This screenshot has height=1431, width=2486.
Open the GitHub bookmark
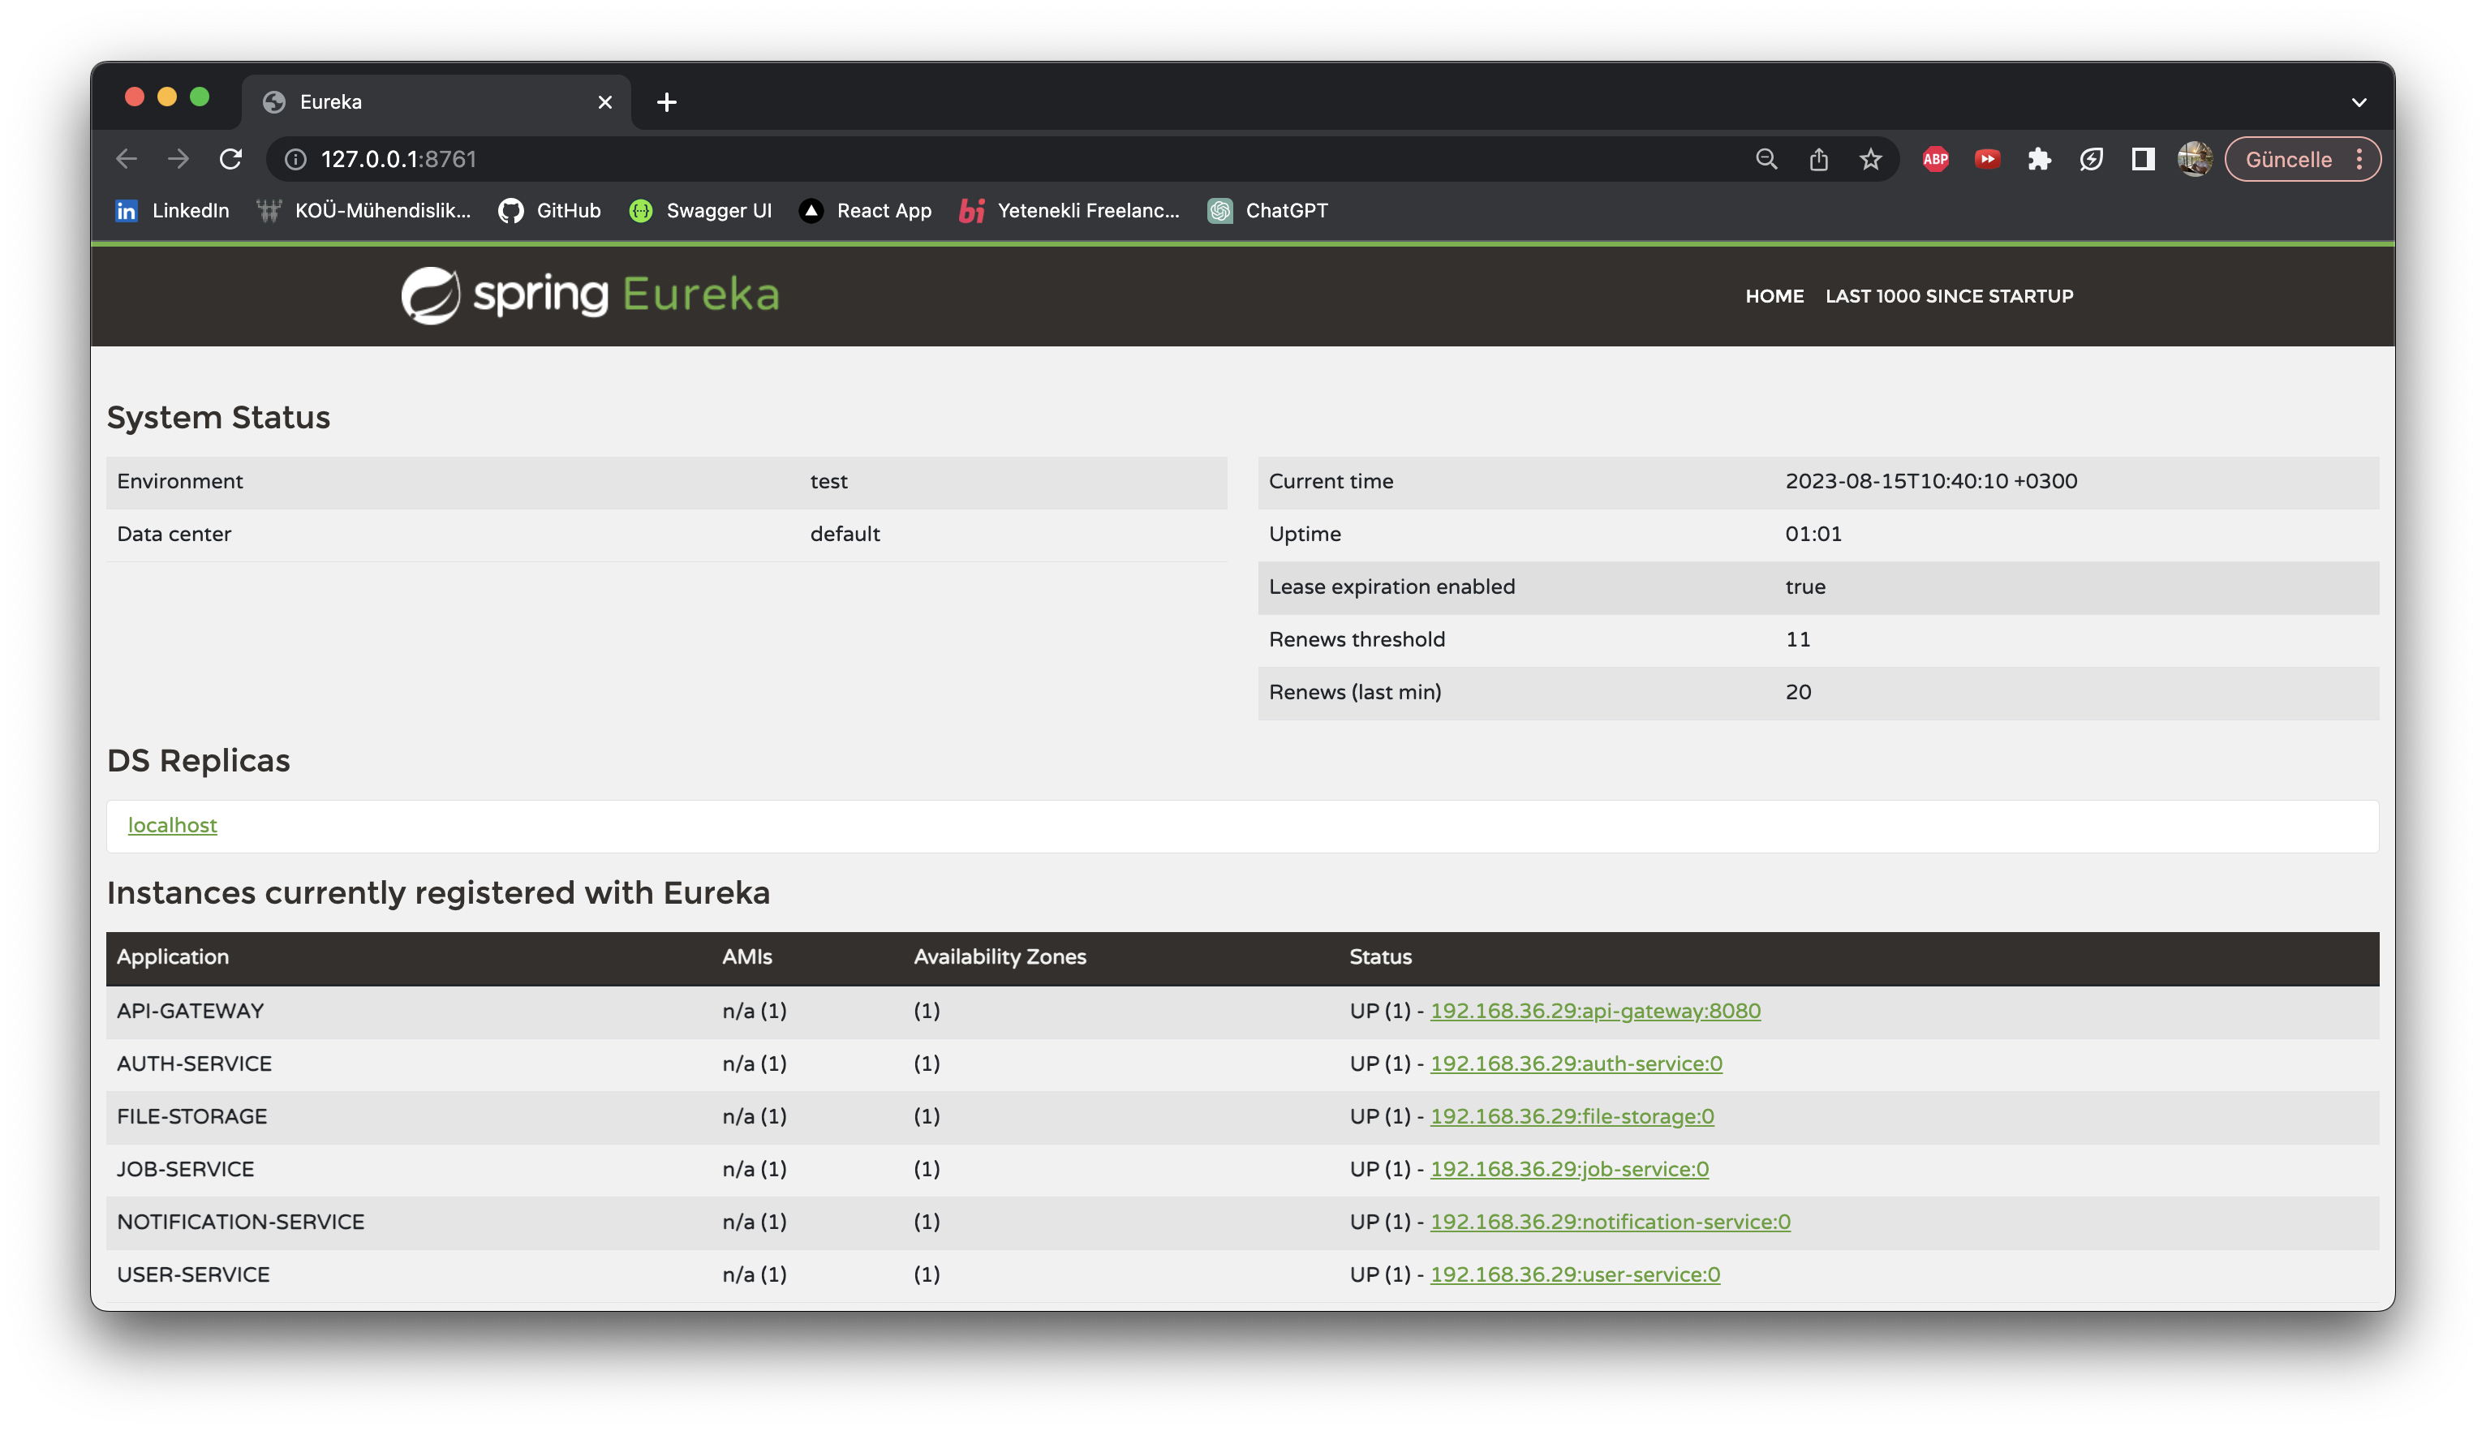(549, 210)
